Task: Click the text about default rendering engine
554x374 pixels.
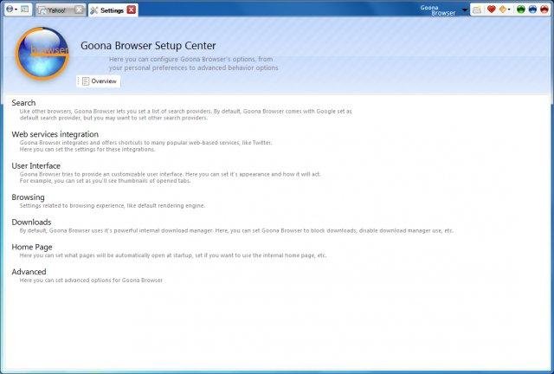Action: point(112,205)
